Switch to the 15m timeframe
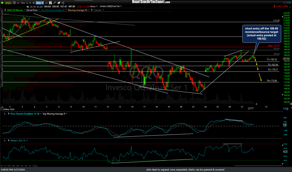The width and height of the screenshot is (292, 172). click(23, 3)
